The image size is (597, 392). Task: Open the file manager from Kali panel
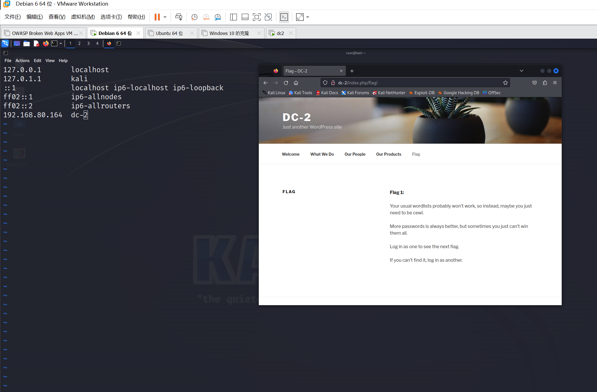27,43
